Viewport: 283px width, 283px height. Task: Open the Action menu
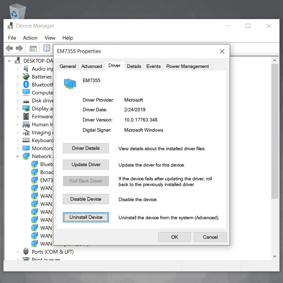pos(30,38)
